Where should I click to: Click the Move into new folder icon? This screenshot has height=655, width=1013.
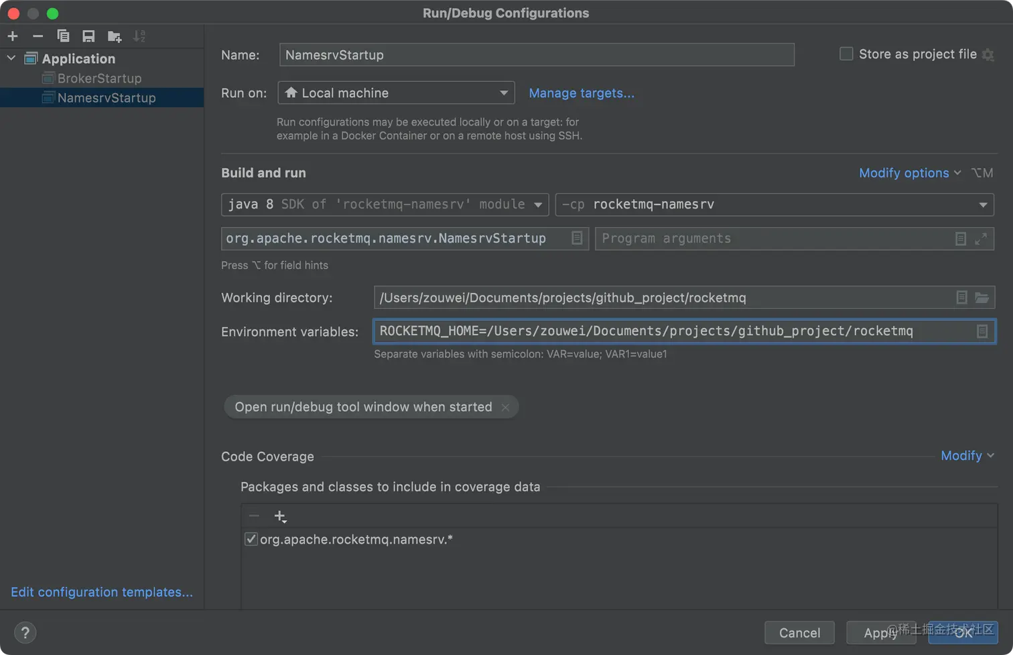[x=114, y=36]
